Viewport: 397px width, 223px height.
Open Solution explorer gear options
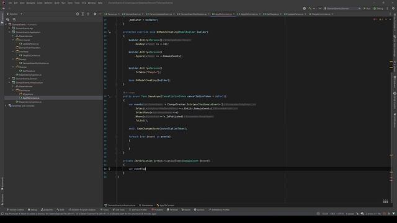(95, 14)
